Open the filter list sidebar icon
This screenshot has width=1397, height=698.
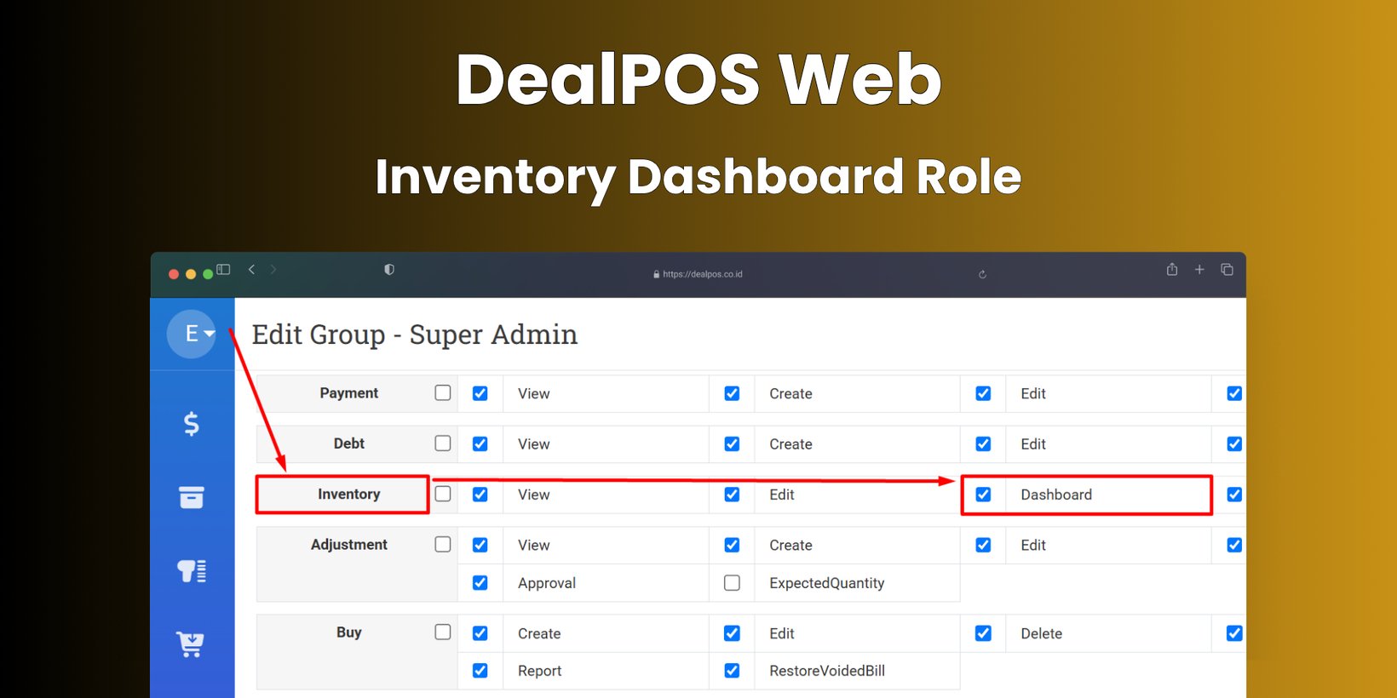[192, 570]
